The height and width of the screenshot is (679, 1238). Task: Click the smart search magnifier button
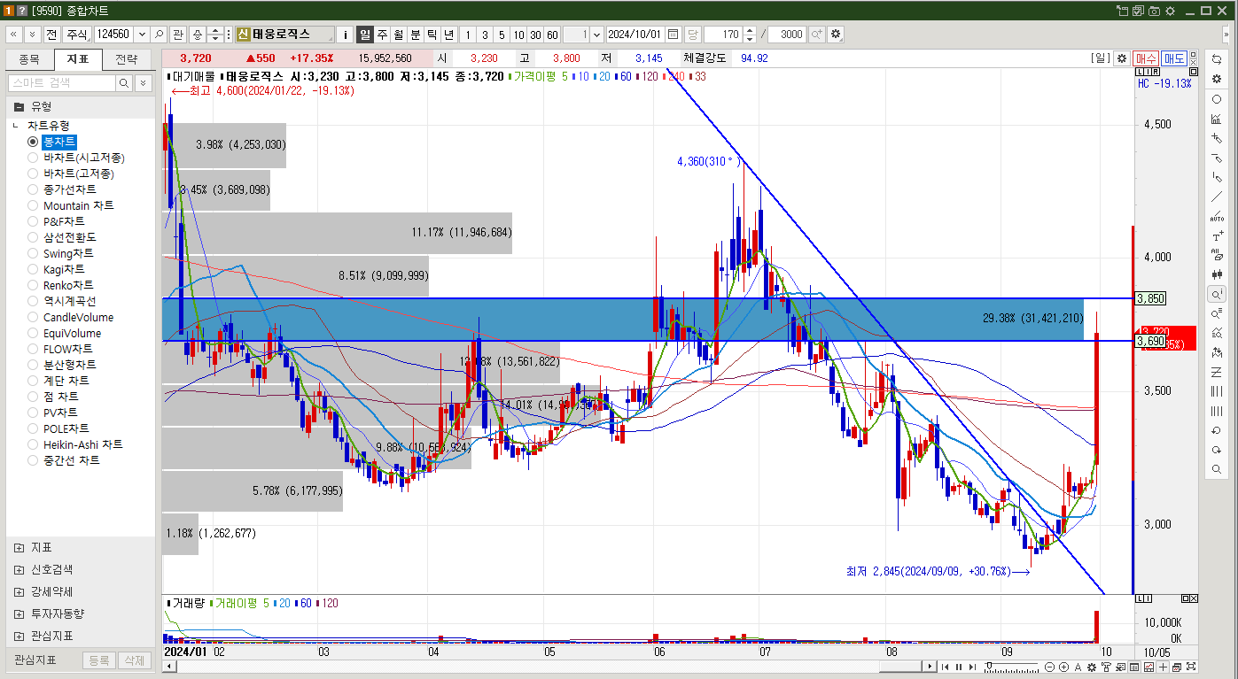point(124,82)
